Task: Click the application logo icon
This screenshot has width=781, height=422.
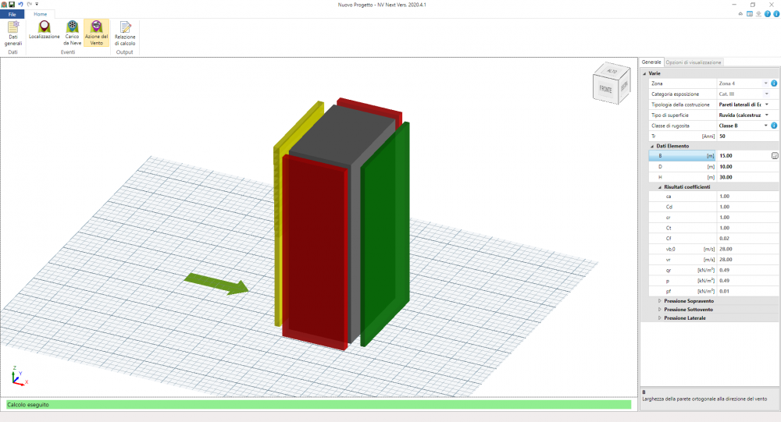Action: [4, 5]
